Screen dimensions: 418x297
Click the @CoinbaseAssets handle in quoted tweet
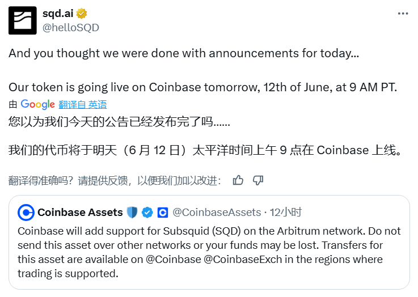[217, 213]
